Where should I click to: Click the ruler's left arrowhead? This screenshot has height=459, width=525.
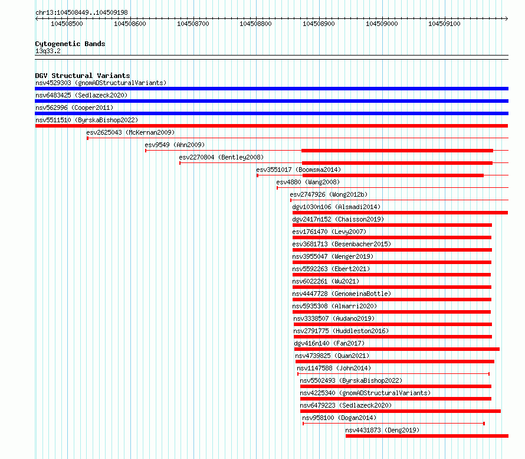[37, 18]
